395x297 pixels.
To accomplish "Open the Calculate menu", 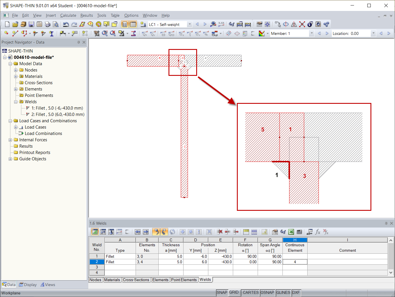I will coord(68,15).
